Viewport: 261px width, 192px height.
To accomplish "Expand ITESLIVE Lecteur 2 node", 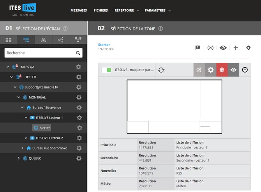I will pyautogui.click(x=26, y=138).
